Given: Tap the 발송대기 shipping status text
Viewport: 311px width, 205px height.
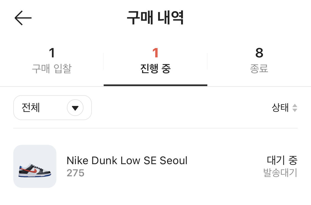Looking at the screenshot, I should pos(280,173).
